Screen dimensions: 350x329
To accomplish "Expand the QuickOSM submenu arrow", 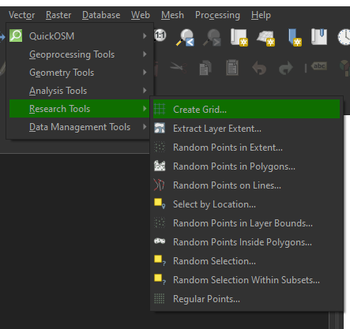I will point(145,36).
